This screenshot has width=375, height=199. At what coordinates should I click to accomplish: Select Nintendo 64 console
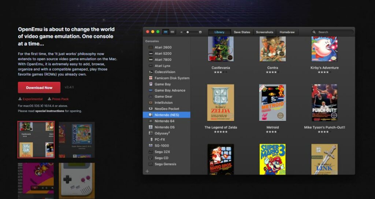(x=167, y=121)
